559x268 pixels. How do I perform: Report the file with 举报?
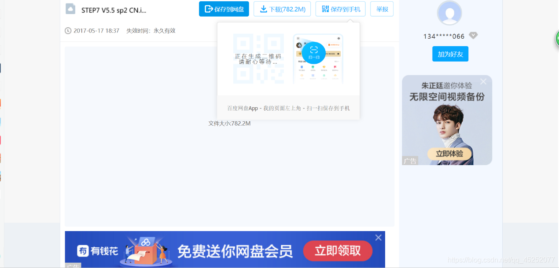pos(382,9)
